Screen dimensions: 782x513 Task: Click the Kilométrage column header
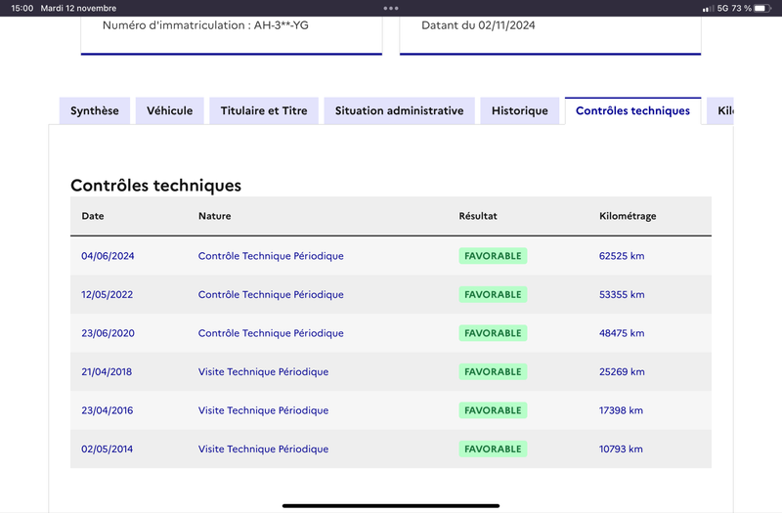(628, 216)
